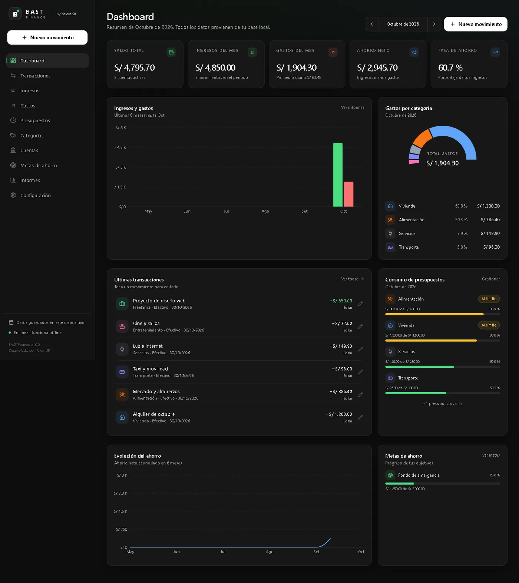The width and height of the screenshot is (519, 583).
Task: Click the Ver metas link
Action: [491, 455]
